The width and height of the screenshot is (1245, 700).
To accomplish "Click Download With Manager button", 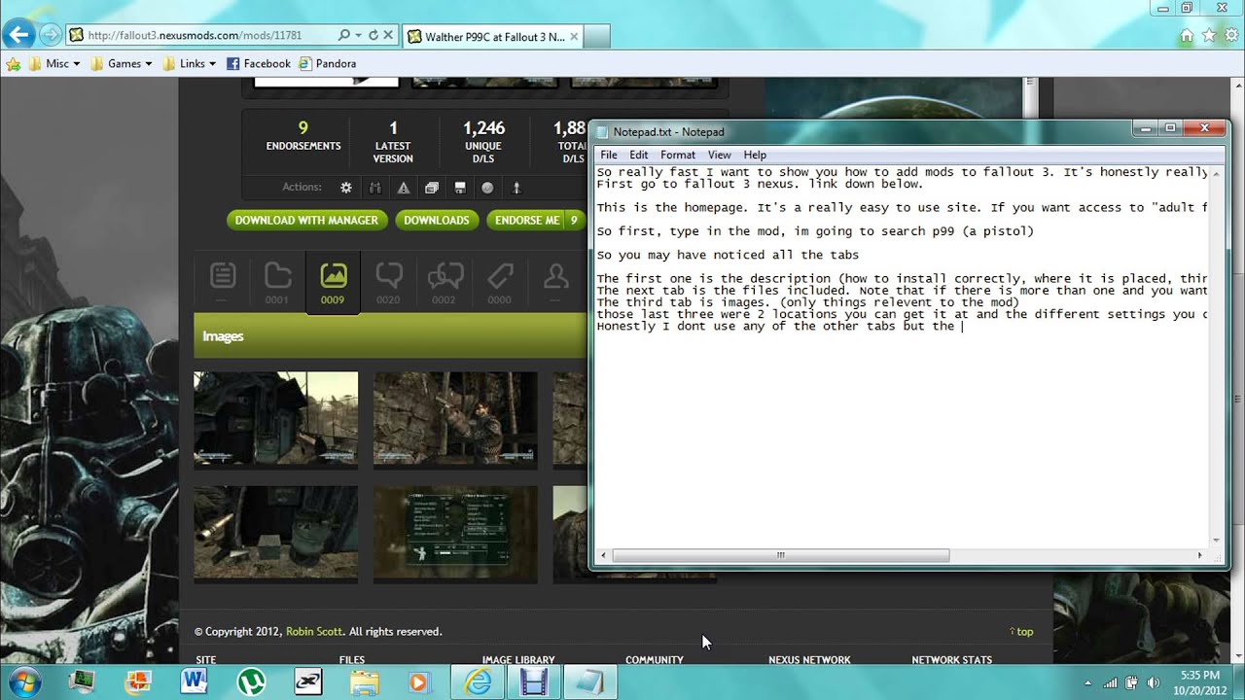I will point(306,221).
